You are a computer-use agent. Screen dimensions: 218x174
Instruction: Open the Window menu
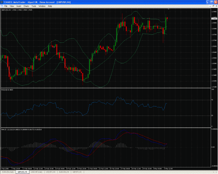click(x=42, y=6)
